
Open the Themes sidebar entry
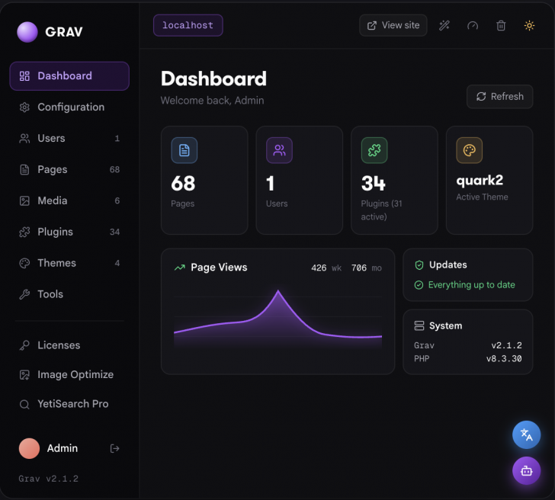pos(69,263)
